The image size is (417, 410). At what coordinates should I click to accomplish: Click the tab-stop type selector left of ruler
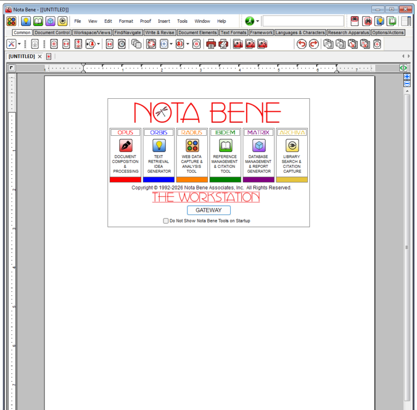tap(11, 68)
